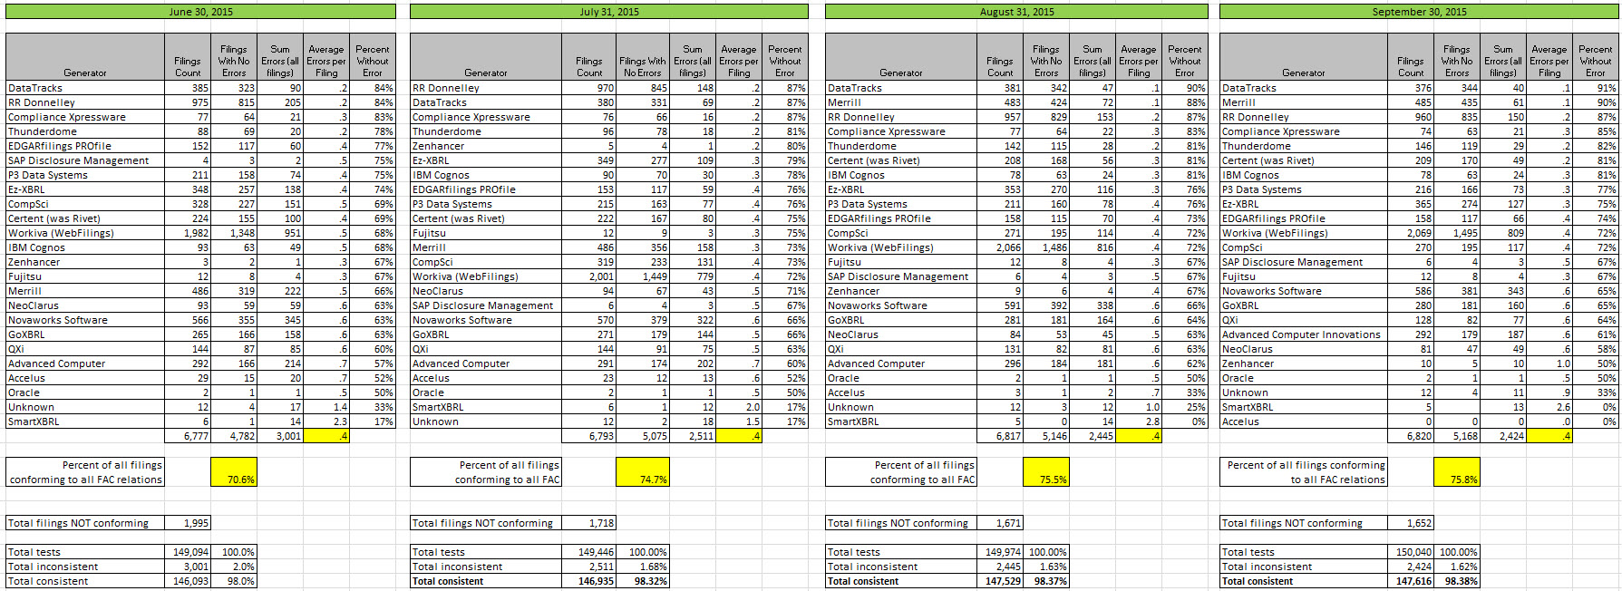Viewport: 1622px width, 591px height.
Task: Select Advanced Computer Innovations cell in September table
Action: tap(1304, 334)
